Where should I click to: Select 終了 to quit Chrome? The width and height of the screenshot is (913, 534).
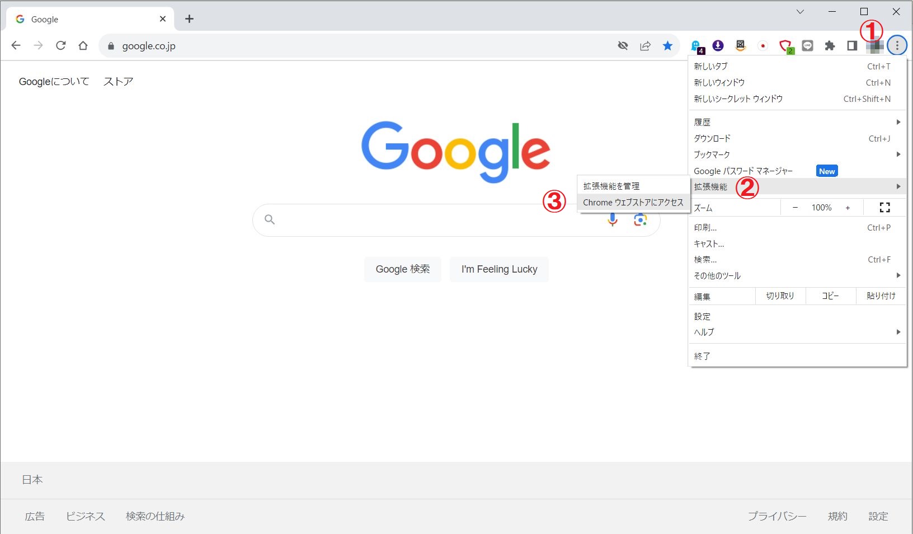[797, 356]
